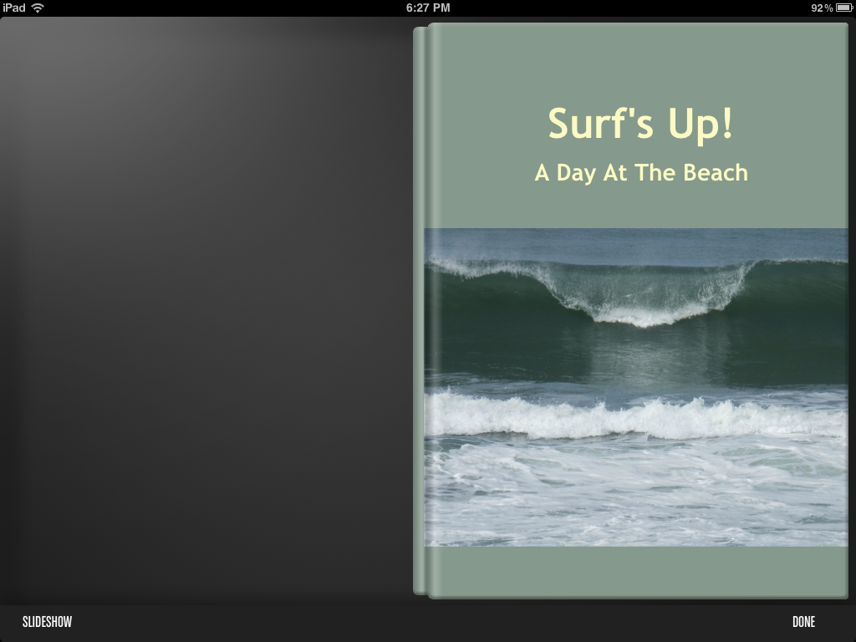
Task: Tap the iPad label in the status bar
Action: pyautogui.click(x=14, y=8)
